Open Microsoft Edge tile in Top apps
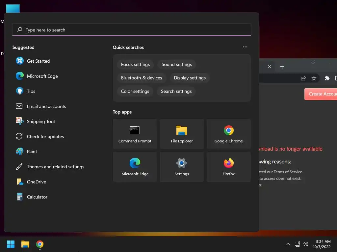The image size is (337, 252). coord(135,167)
